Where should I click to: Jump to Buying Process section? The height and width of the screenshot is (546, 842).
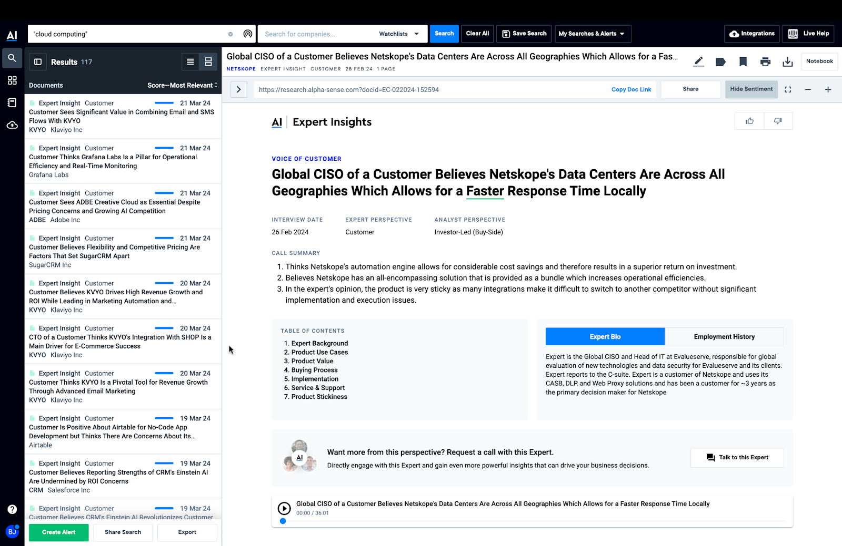click(314, 370)
